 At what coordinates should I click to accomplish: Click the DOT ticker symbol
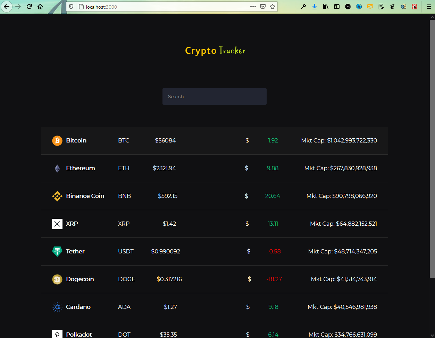pos(124,335)
